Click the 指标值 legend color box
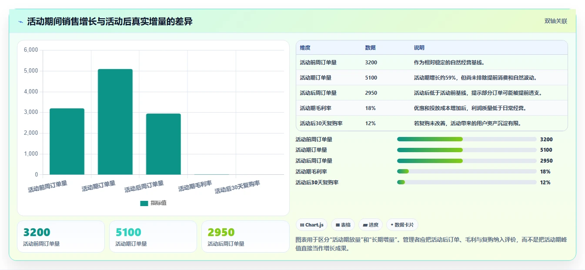Screen dimensions: 585x270 click(144, 203)
